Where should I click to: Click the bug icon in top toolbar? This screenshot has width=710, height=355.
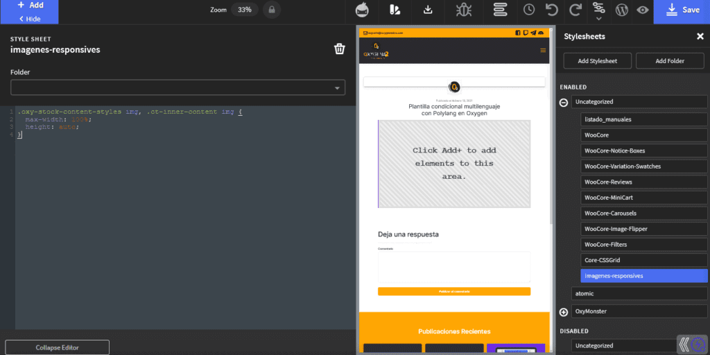(463, 10)
